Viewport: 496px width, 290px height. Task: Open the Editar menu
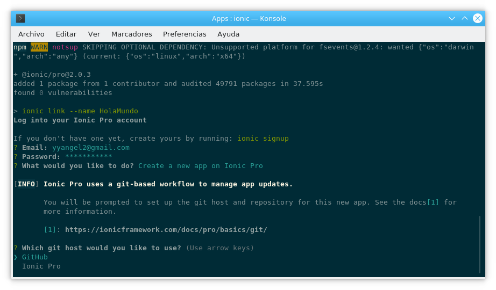click(x=66, y=34)
